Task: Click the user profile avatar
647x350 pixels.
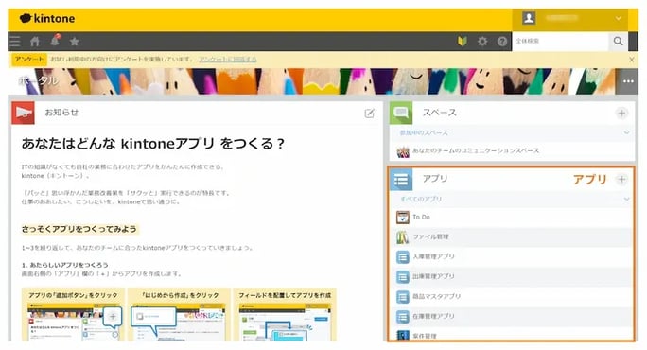Action: click(529, 18)
